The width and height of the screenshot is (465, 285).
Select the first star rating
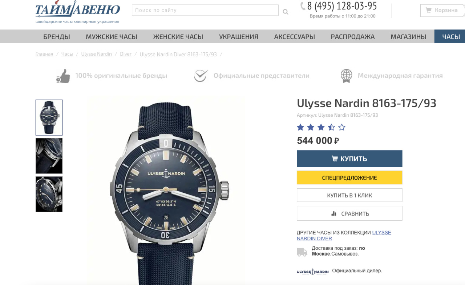pyautogui.click(x=300, y=127)
